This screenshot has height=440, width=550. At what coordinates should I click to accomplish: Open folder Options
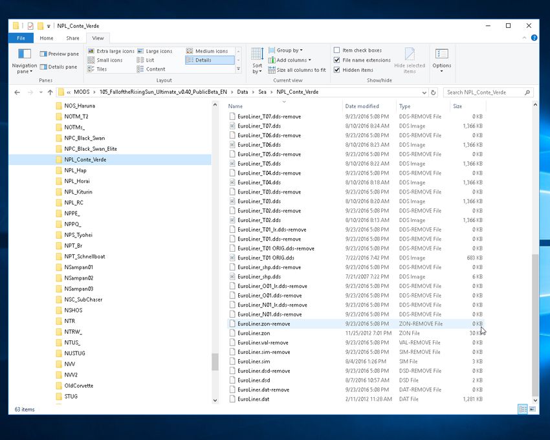441,61
